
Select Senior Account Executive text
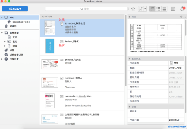[x=78, y=106]
